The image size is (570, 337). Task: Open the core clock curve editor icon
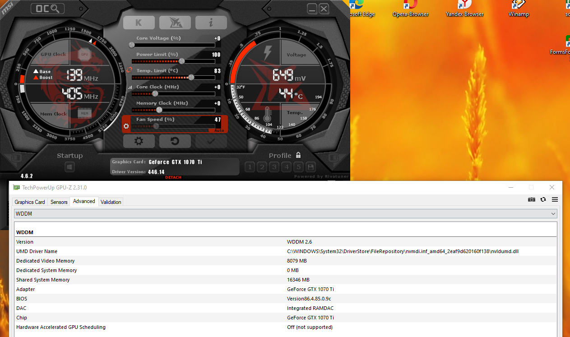coord(130,87)
